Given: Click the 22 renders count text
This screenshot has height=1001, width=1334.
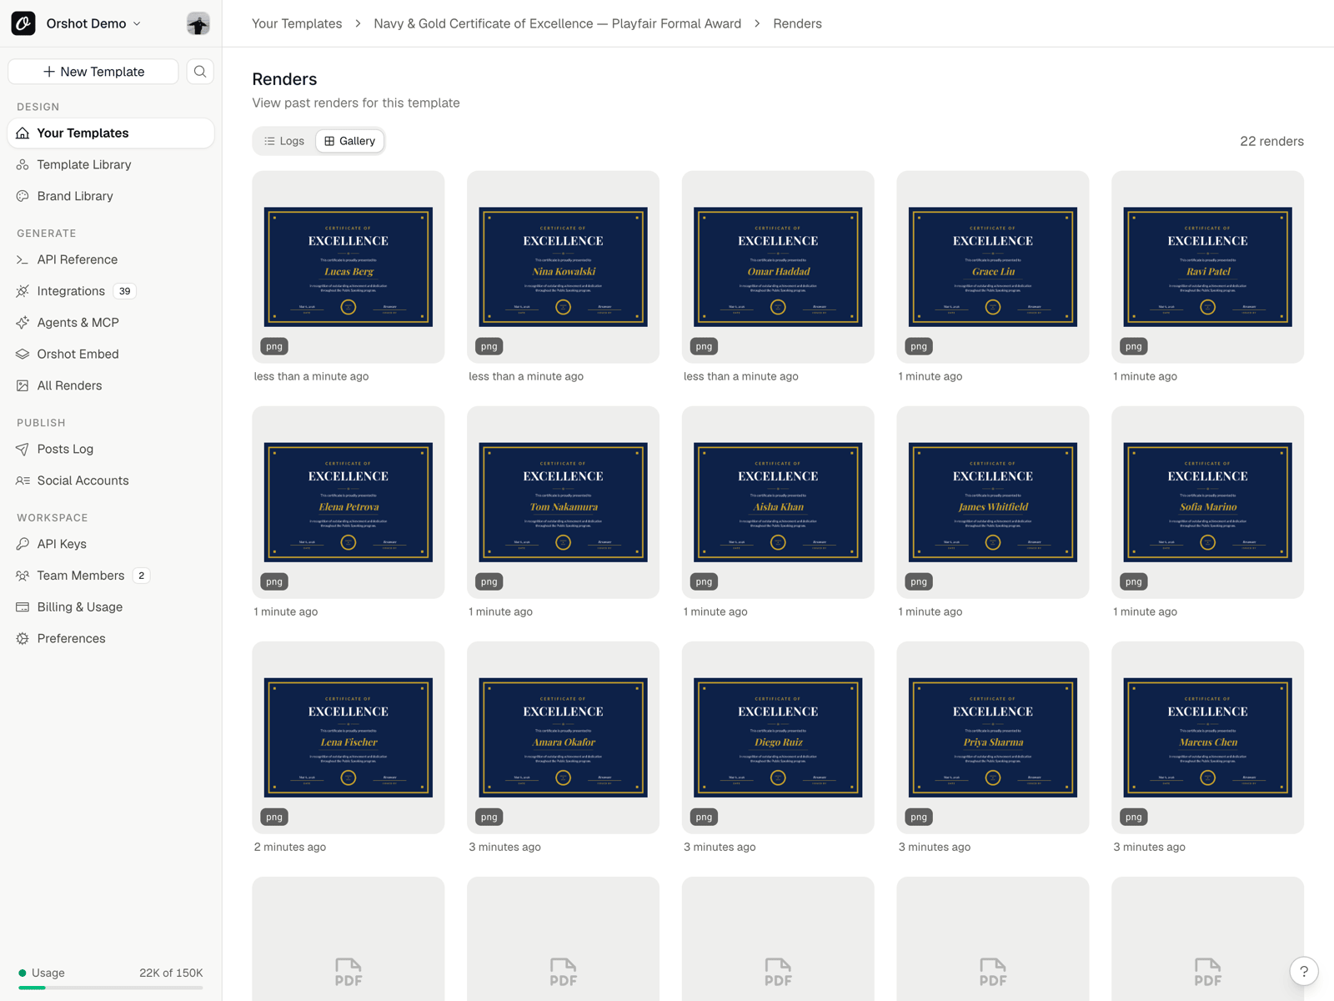Looking at the screenshot, I should pyautogui.click(x=1271, y=142).
